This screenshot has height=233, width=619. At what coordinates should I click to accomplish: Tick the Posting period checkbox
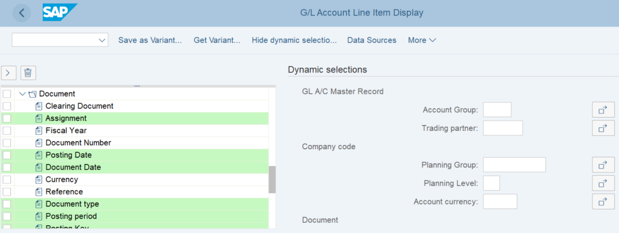(x=7, y=217)
